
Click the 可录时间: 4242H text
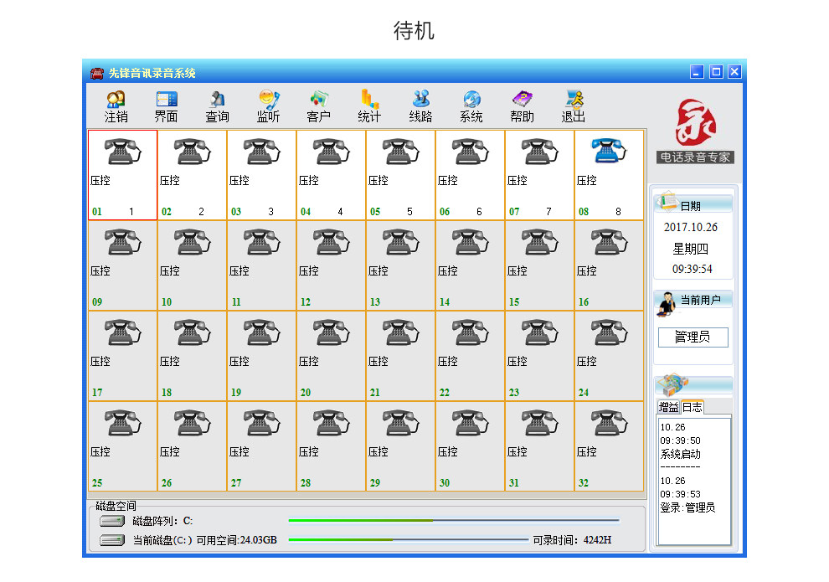point(572,540)
